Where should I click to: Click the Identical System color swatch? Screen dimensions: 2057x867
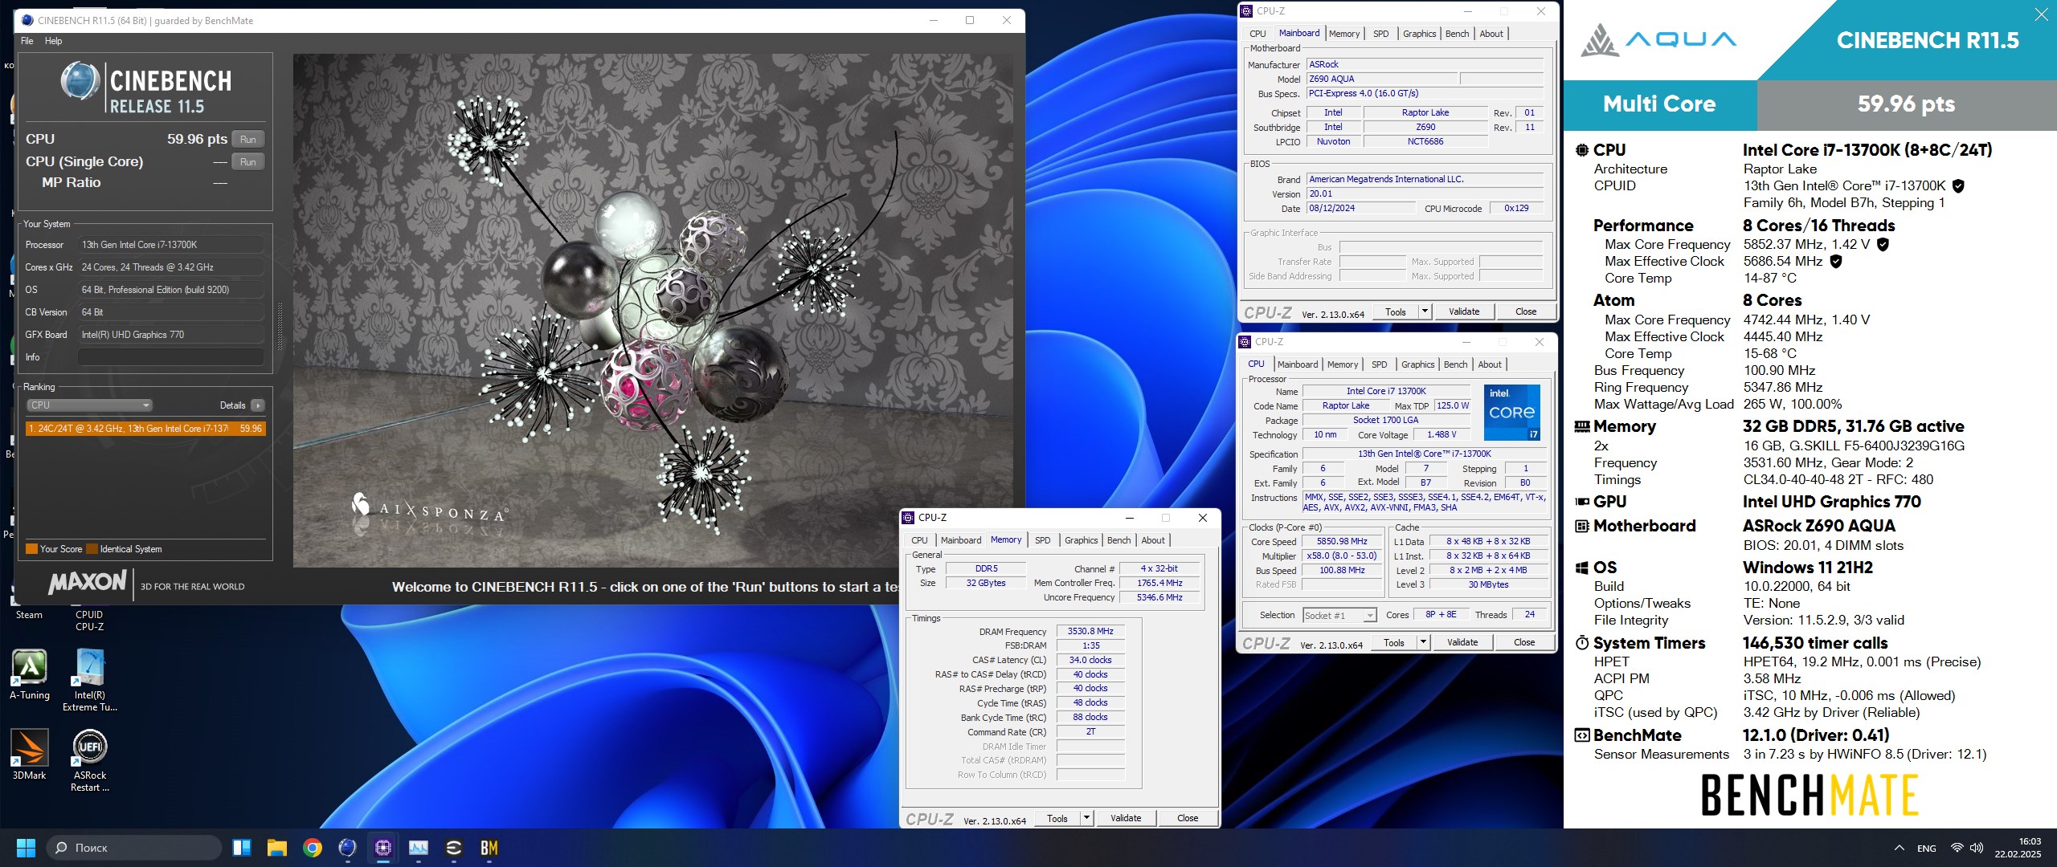pyautogui.click(x=92, y=549)
